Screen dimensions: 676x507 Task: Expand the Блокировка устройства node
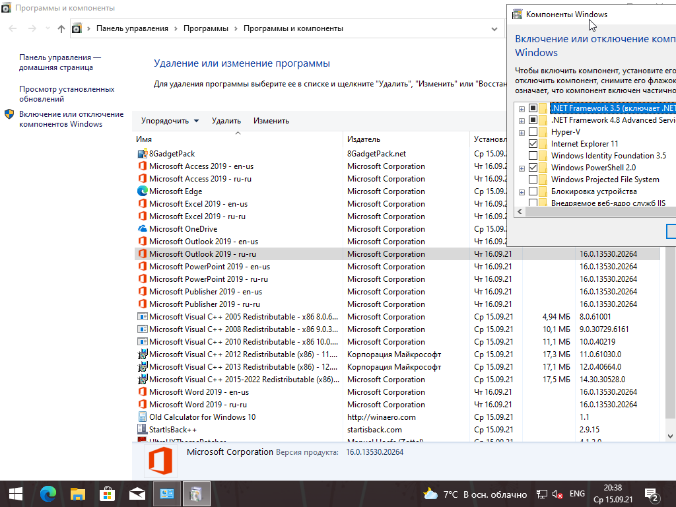522,192
